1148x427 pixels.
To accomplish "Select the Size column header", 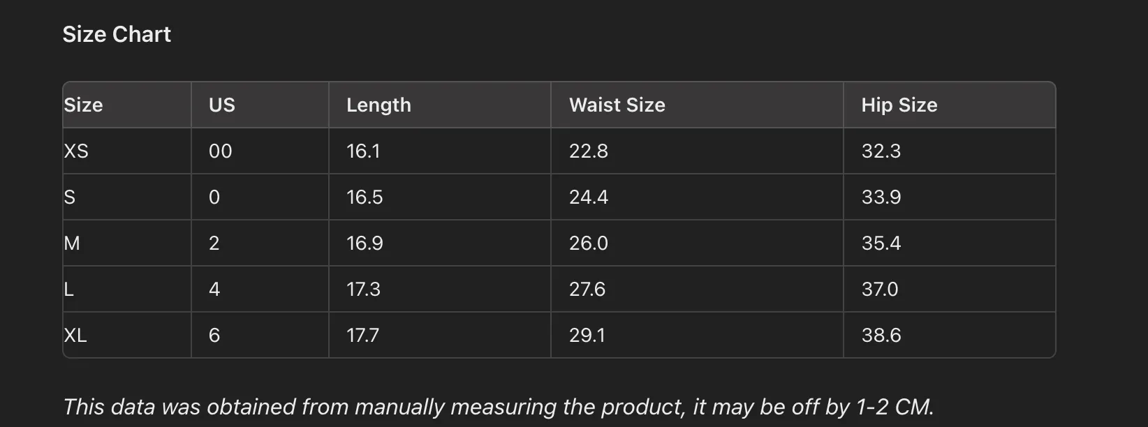I will (127, 105).
